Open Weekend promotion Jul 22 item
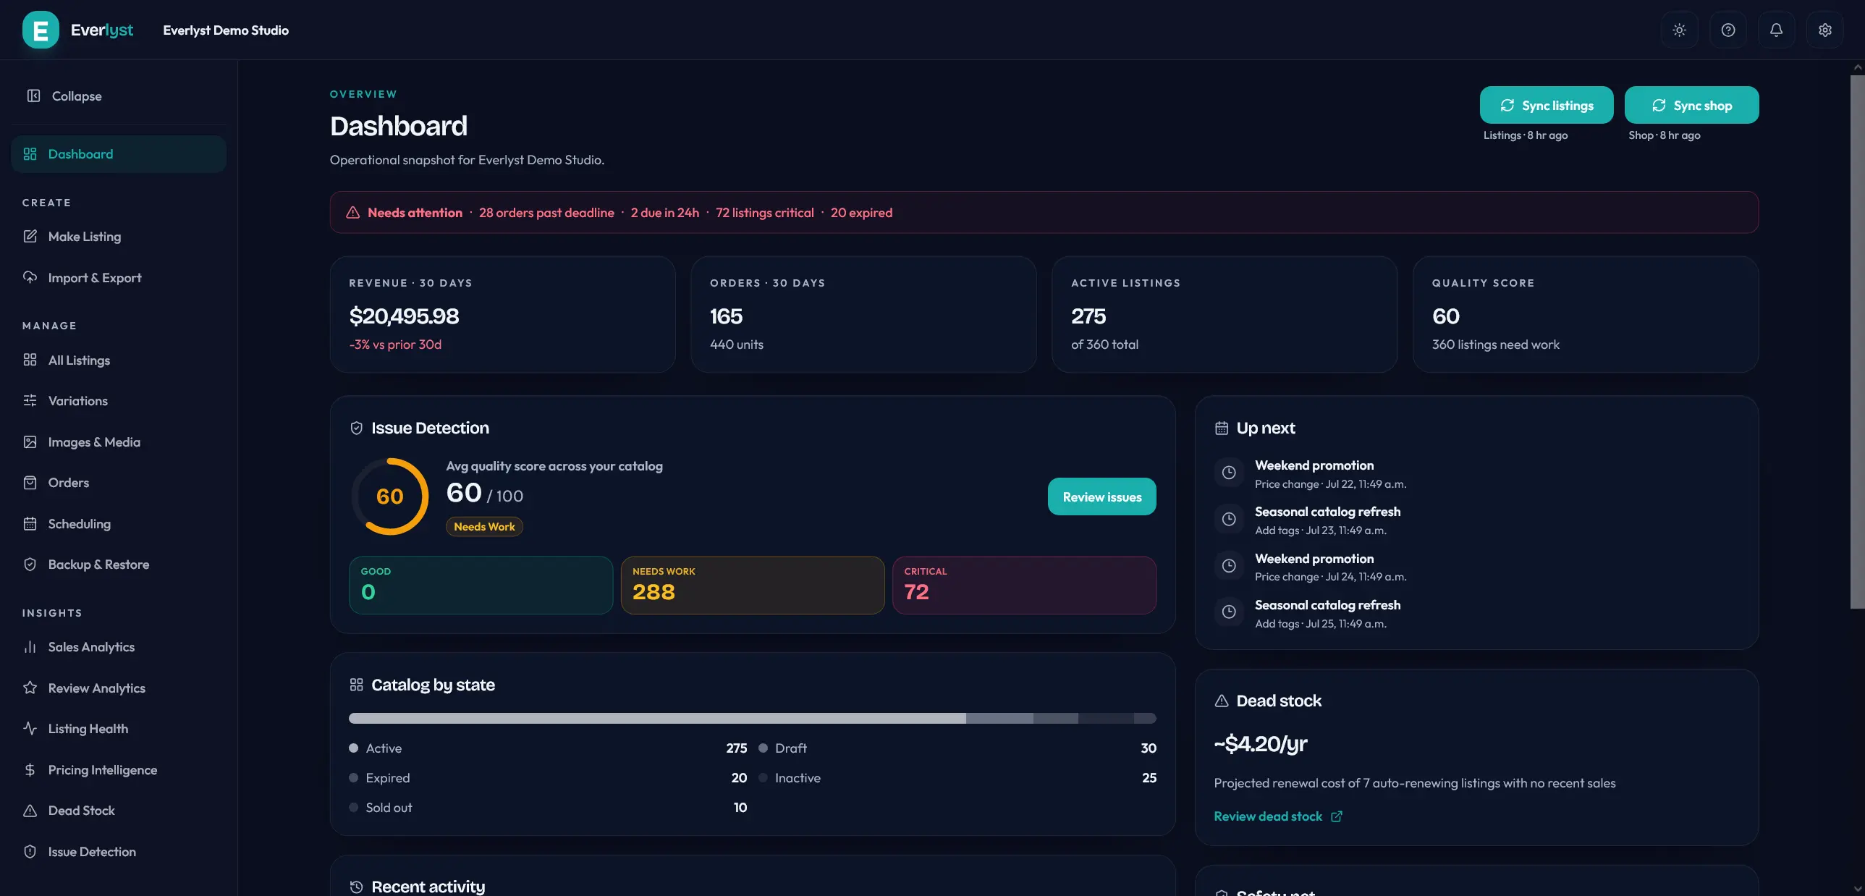The height and width of the screenshot is (896, 1865). click(1477, 474)
